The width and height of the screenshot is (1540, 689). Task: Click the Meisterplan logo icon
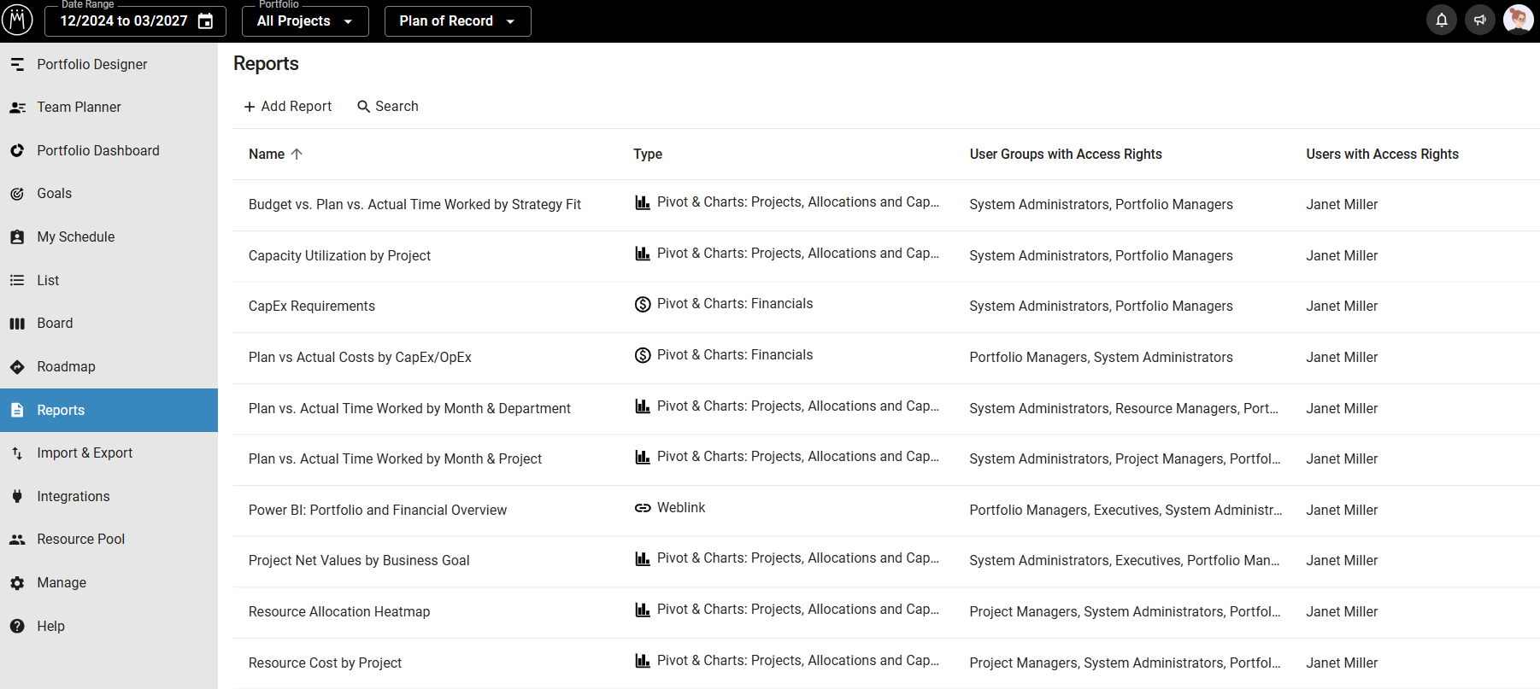click(17, 20)
